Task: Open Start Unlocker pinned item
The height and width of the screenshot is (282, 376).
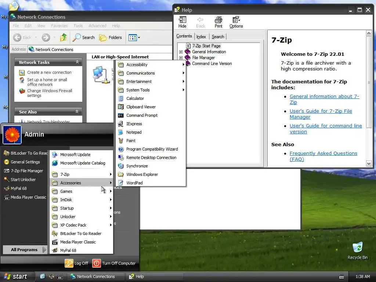Action: 25,180
